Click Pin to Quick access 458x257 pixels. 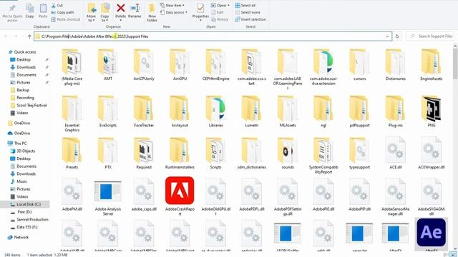coord(12,13)
